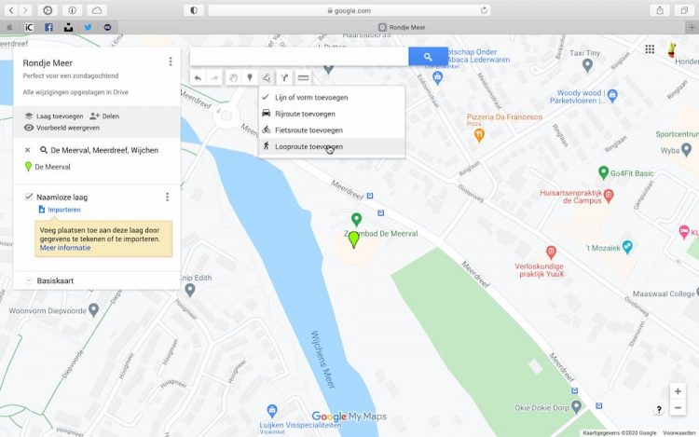This screenshot has width=699, height=437.
Task: Choose Fietsroute toevoegen menu entry
Action: tap(308, 130)
